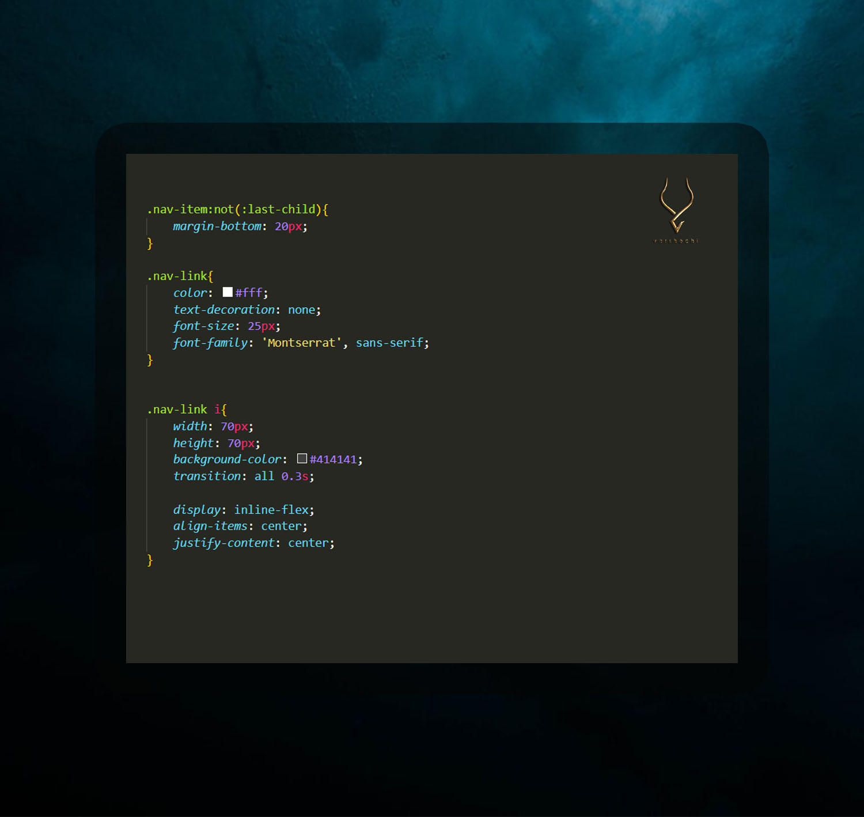
Task: Select the text-decoration property
Action: [224, 309]
